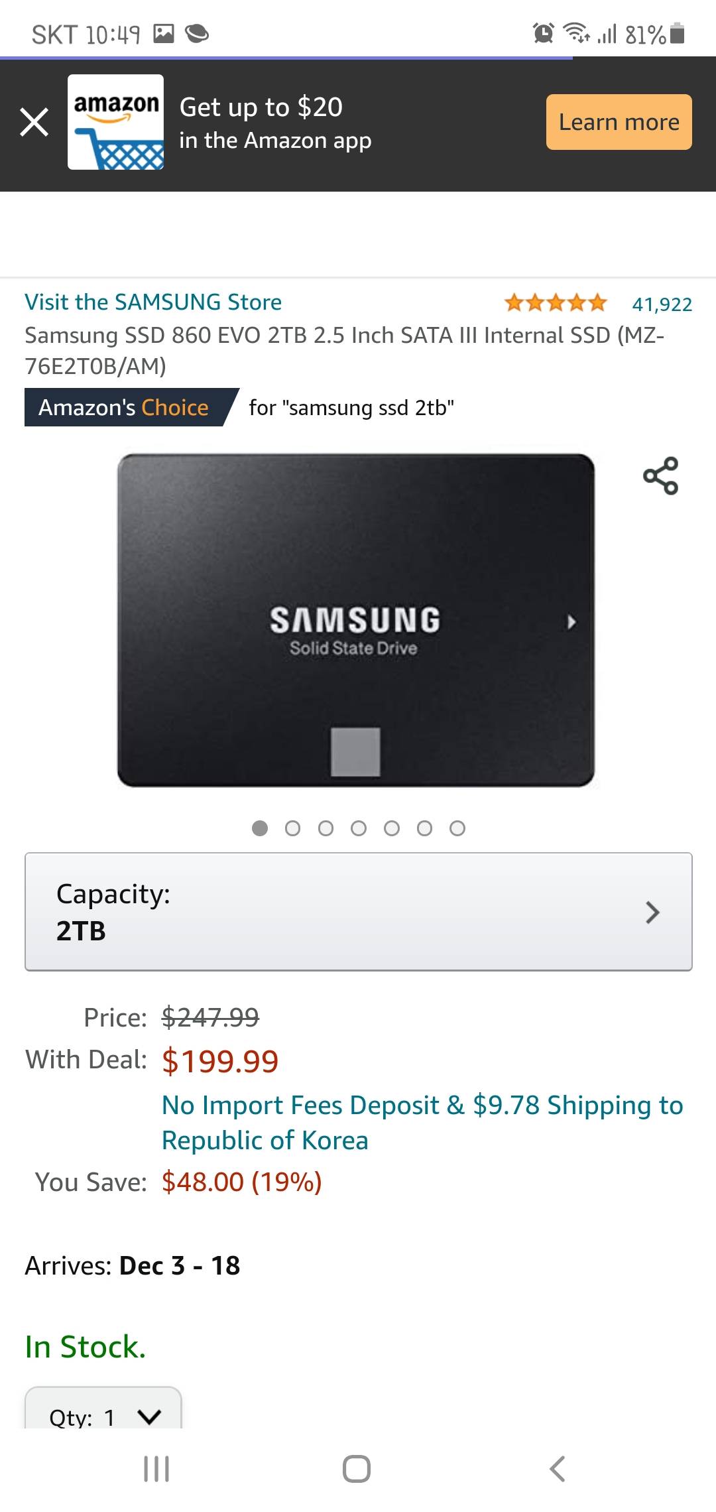Select the fourth image carousel dot
Viewport: 716px width, 1512px height.
(x=359, y=828)
